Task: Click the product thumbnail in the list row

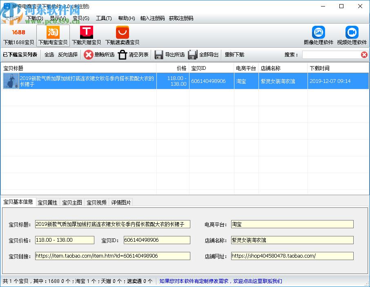Action: pos(11,81)
